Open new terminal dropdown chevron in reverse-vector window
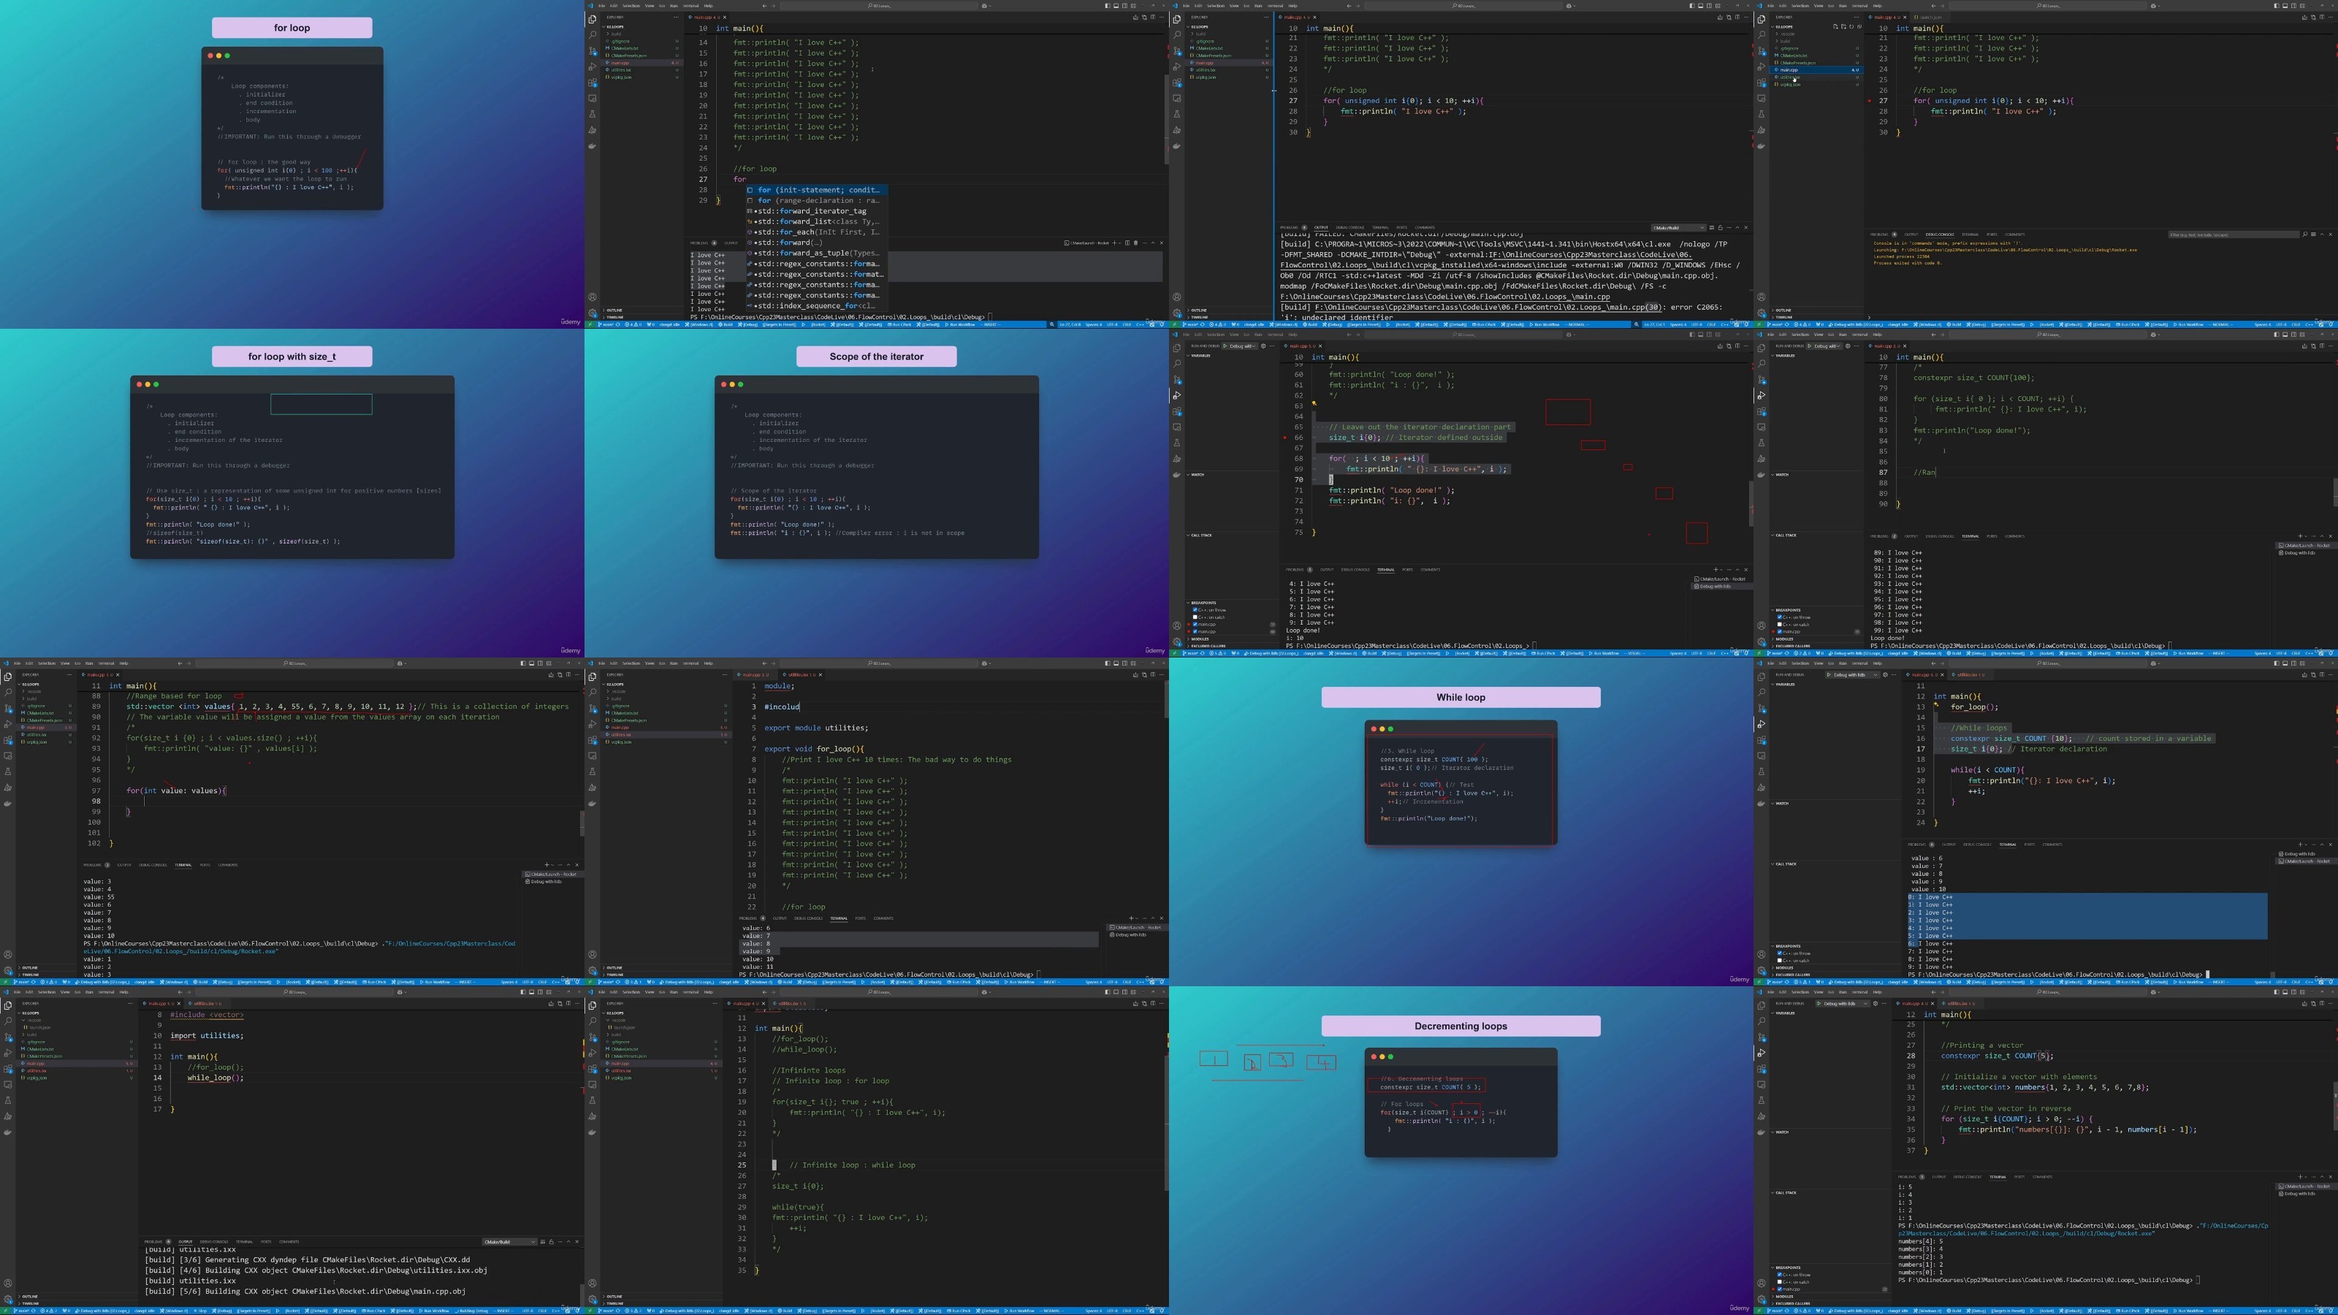Image resolution: width=2338 pixels, height=1315 pixels. click(2307, 1177)
